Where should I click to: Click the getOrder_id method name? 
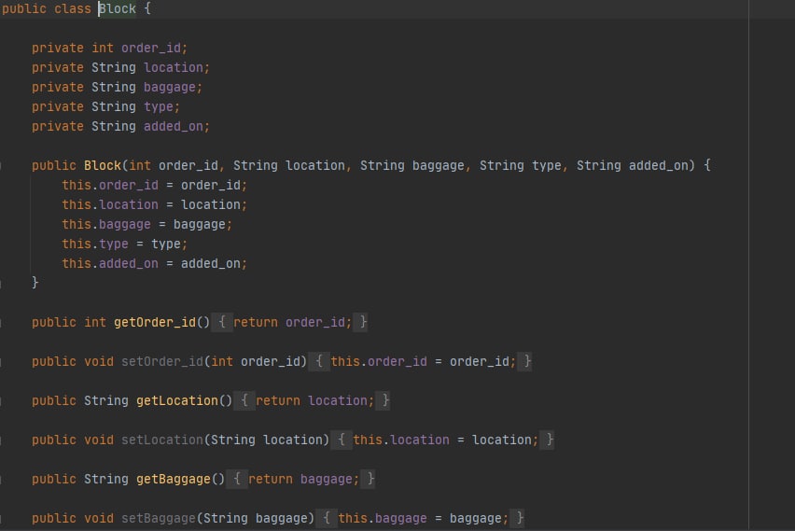tap(155, 323)
